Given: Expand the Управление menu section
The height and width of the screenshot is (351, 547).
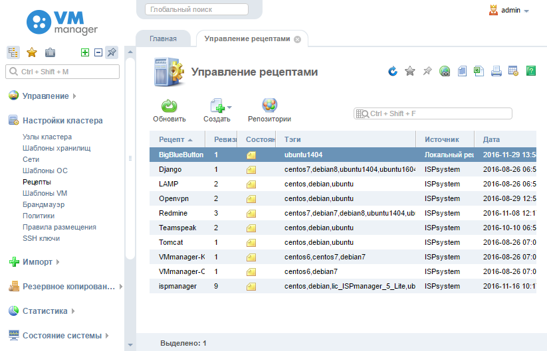Looking at the screenshot, I should 46,96.
